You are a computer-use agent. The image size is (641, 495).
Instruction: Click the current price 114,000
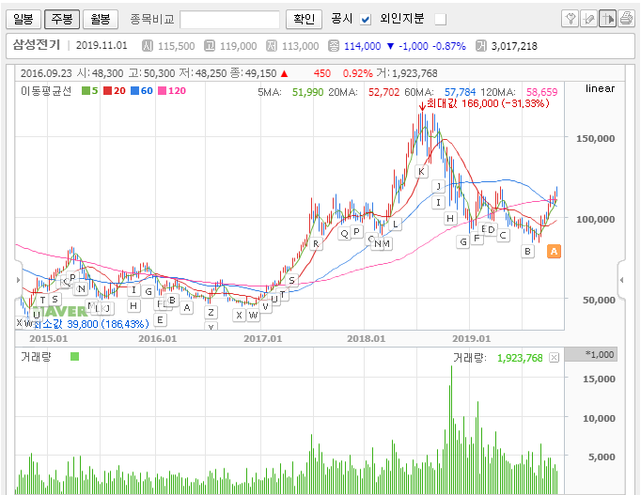click(362, 46)
